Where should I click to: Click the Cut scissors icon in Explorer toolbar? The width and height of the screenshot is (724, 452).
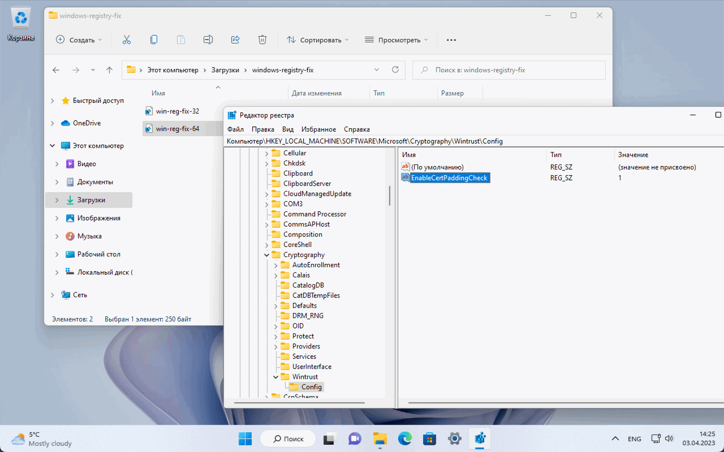(126, 40)
